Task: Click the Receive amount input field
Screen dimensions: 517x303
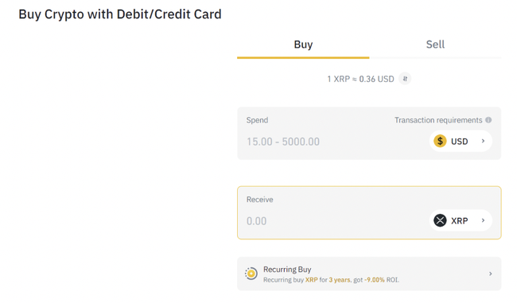Action: (333, 221)
